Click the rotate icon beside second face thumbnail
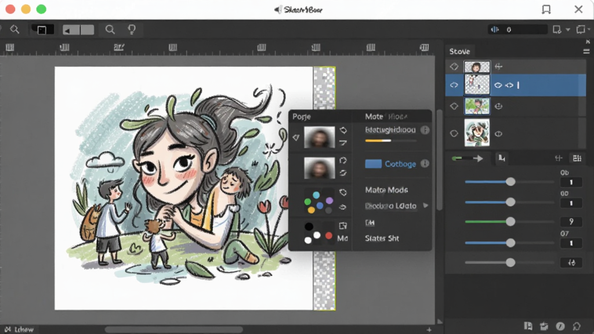The image size is (594, 334). click(343, 161)
